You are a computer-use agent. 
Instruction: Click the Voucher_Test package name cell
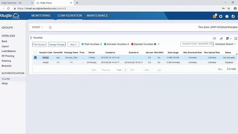(x=71, y=58)
